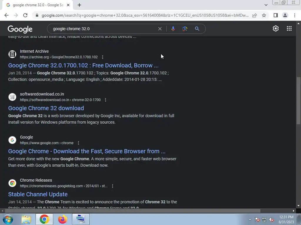
Task: Reload the current page
Action: pos(25,15)
